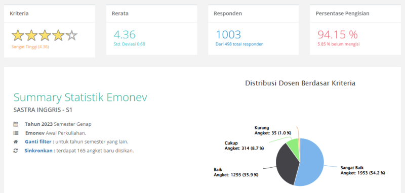Click the Sangat Baik chart label
The width and height of the screenshot is (405, 193).
[x=362, y=170]
